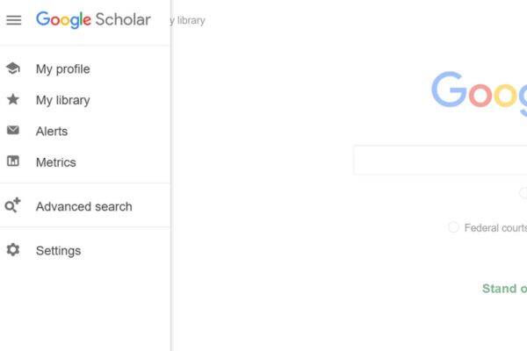
Task: Close the side menu with hamburger icon
Action: click(14, 20)
